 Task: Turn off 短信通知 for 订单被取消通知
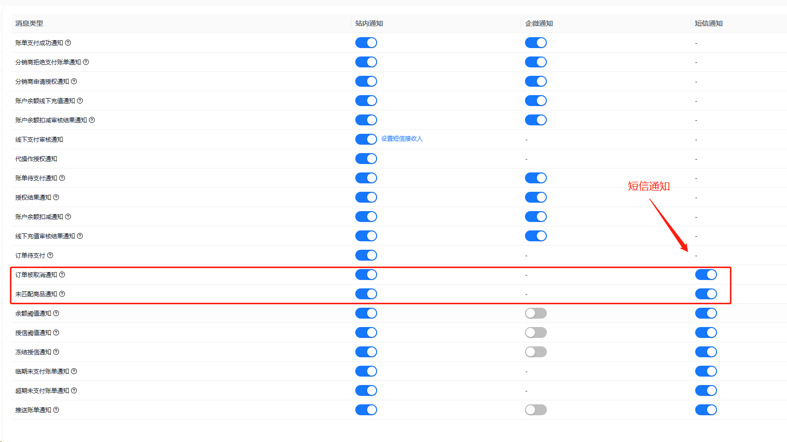(706, 275)
